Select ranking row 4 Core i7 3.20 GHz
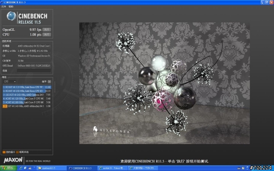Image resolution: width=274 pixels, height=171 pixels. tap(27, 99)
